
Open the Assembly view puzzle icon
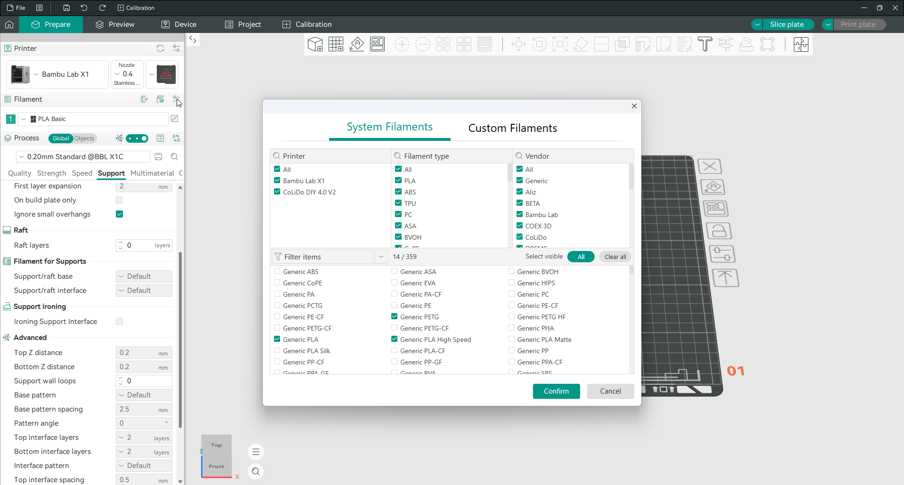[801, 44]
